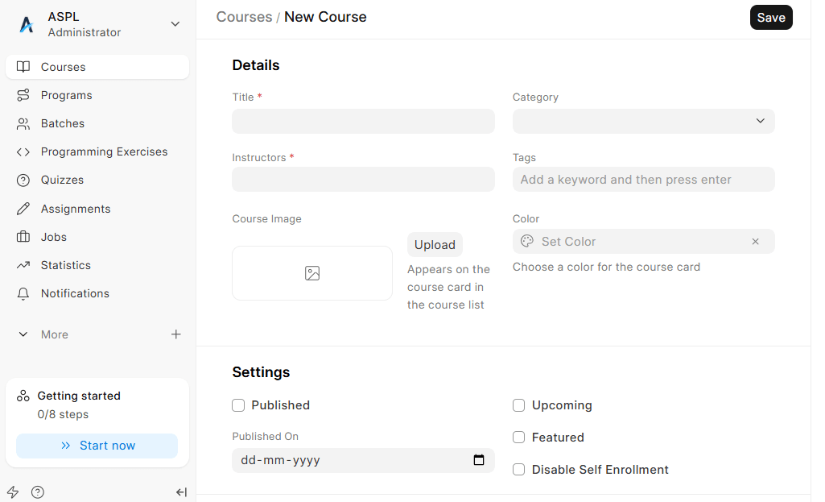Enable the Published checkbox
This screenshot has height=502, width=825.
[238, 405]
